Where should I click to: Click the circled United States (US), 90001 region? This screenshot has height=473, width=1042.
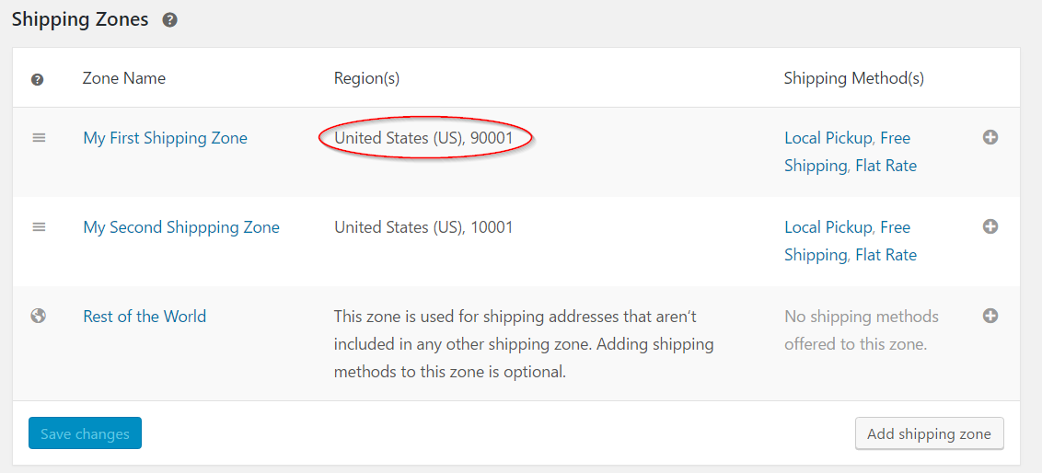coord(426,138)
